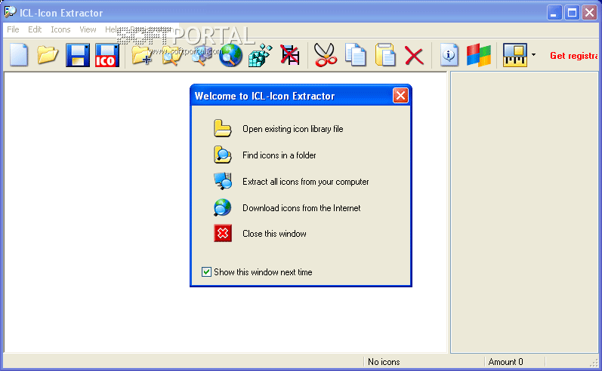Open the Edit menu

35,29
